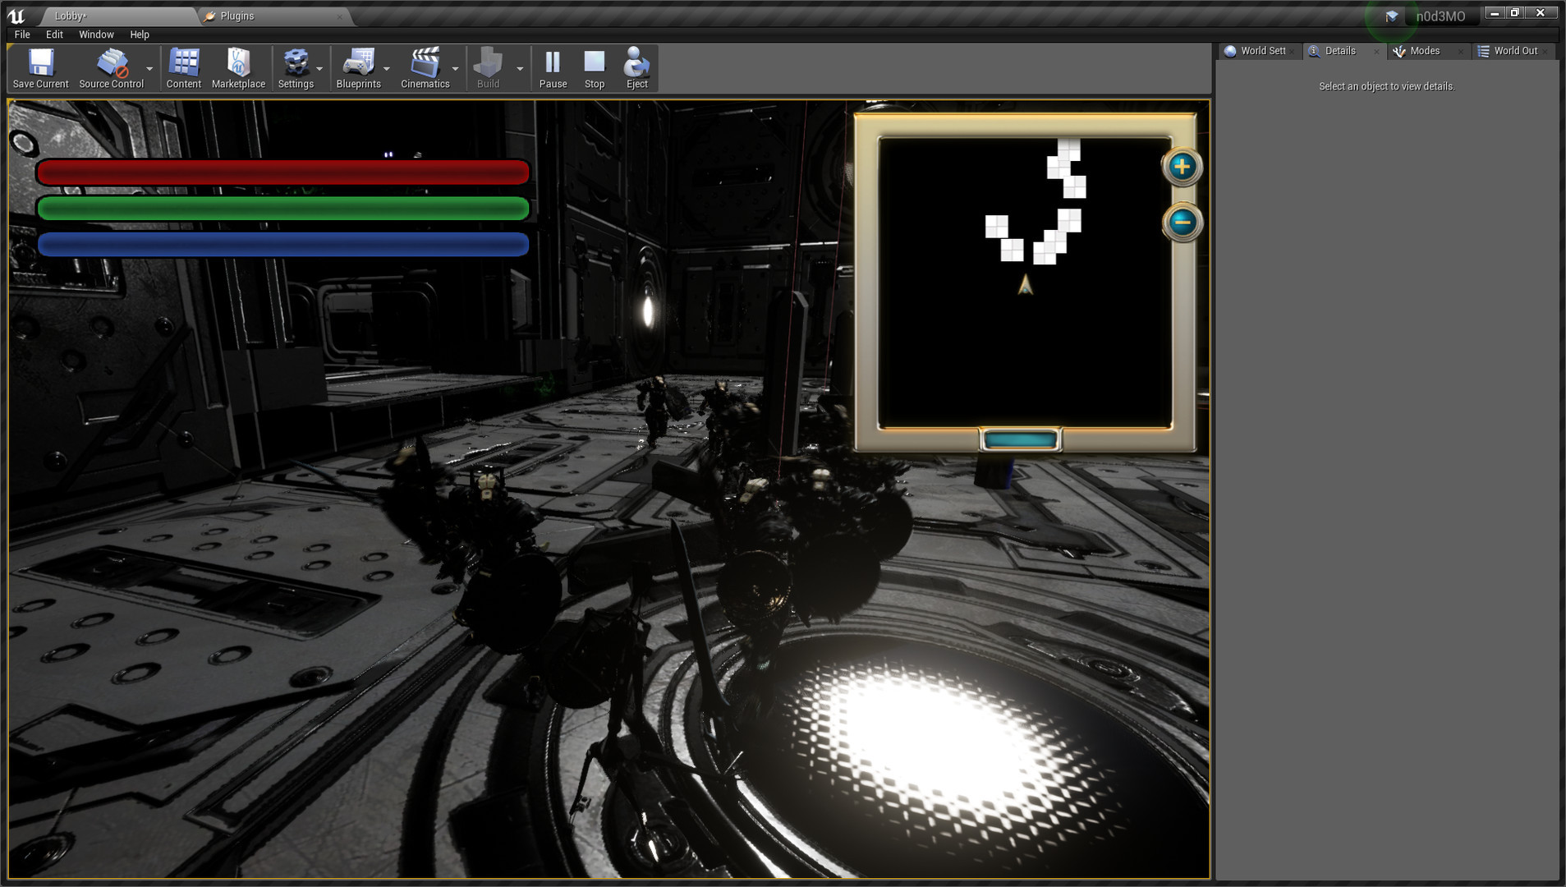Click the green stamina bar
Image resolution: width=1566 pixels, height=887 pixels.
tap(283, 209)
